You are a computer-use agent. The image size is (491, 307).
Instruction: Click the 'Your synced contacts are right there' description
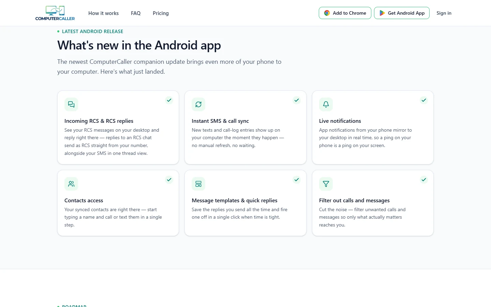[x=113, y=217]
